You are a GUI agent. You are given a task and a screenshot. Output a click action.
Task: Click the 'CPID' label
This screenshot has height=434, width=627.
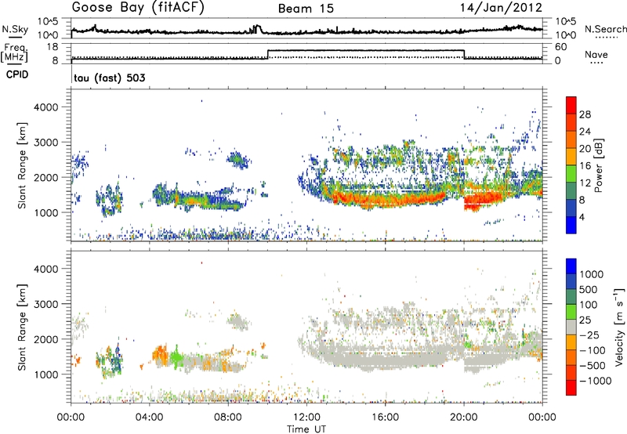(17, 74)
